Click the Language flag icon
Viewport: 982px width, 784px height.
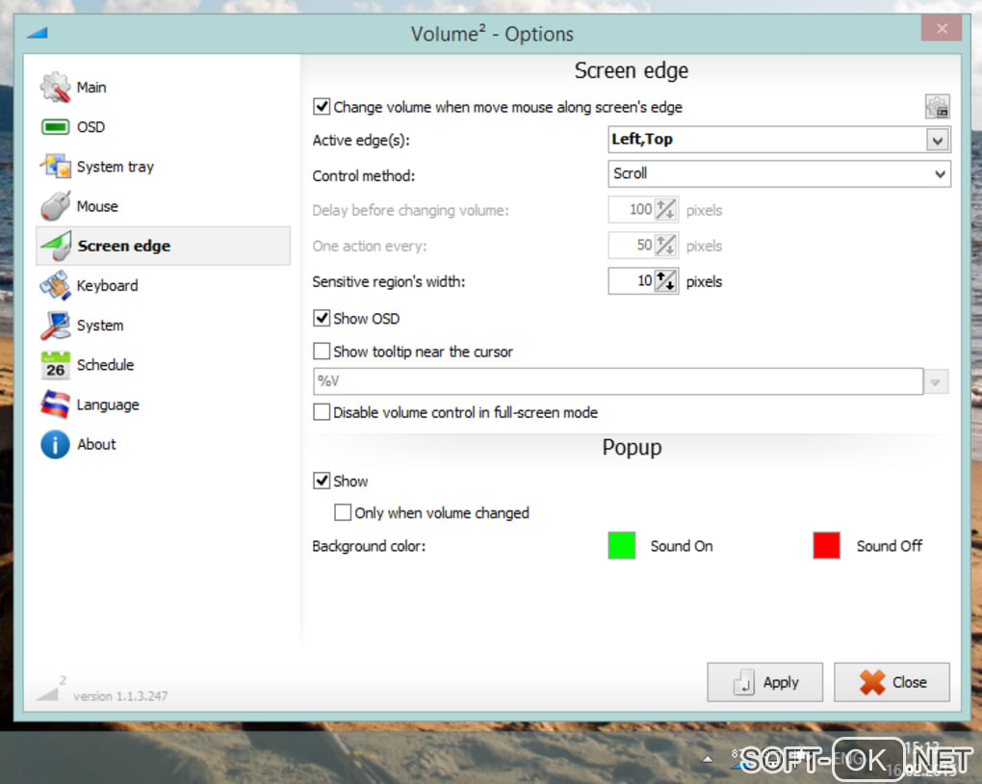pos(55,405)
